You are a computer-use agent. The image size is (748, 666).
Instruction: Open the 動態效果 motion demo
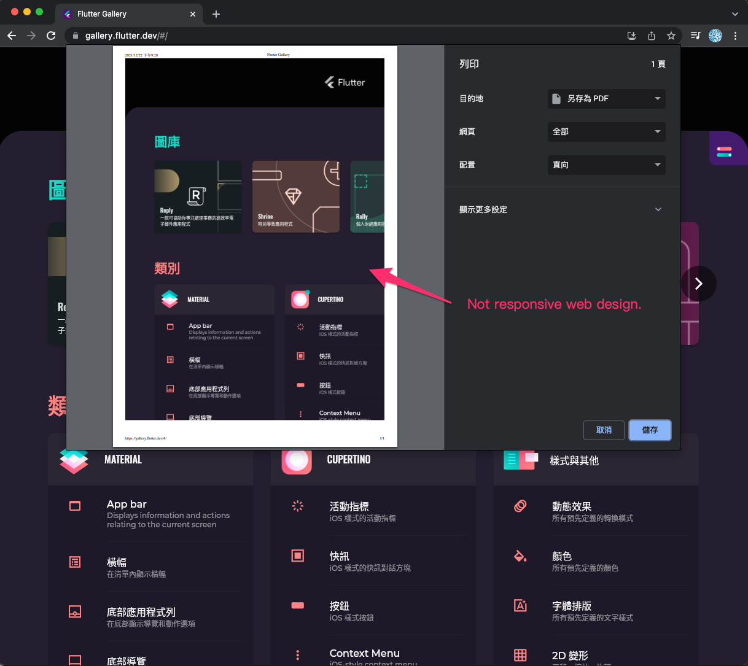596,511
